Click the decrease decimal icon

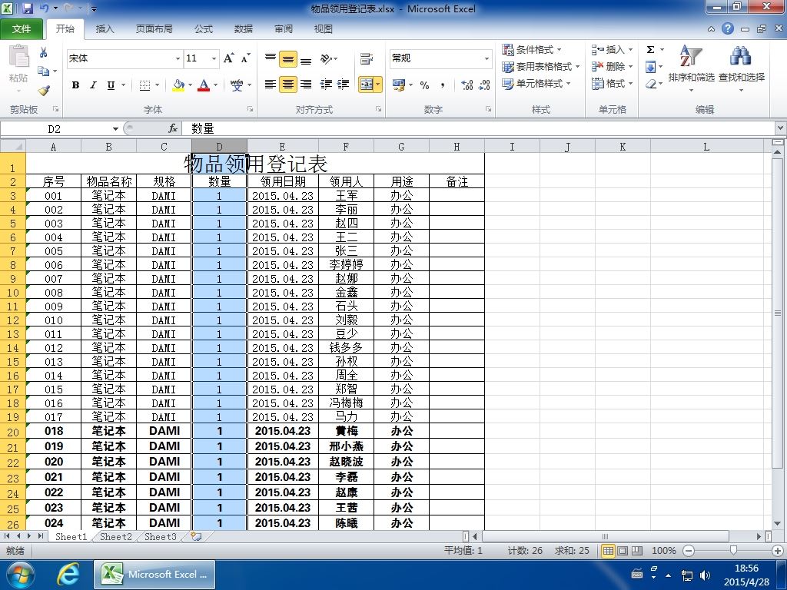click(484, 85)
